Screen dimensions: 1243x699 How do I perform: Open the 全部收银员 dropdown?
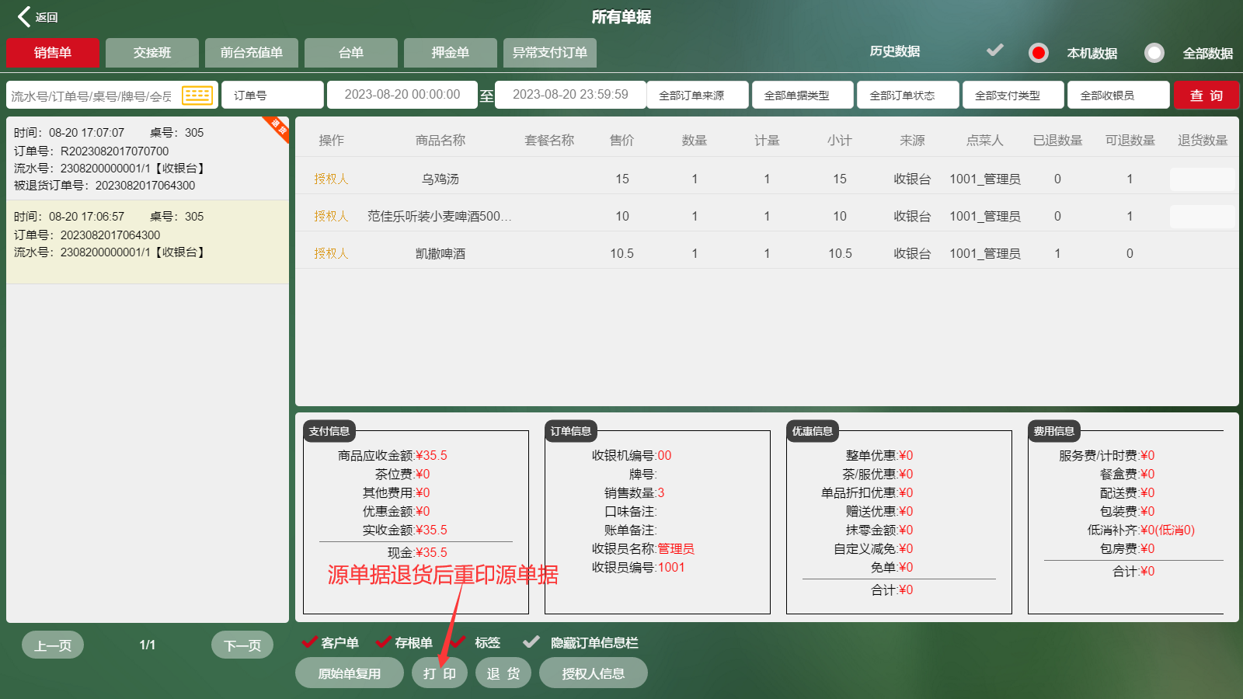(1118, 96)
